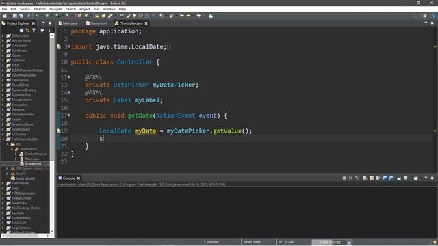Viewport: 438px width, 246px height.
Task: Click the Save toolbar icon
Action: point(15,16)
